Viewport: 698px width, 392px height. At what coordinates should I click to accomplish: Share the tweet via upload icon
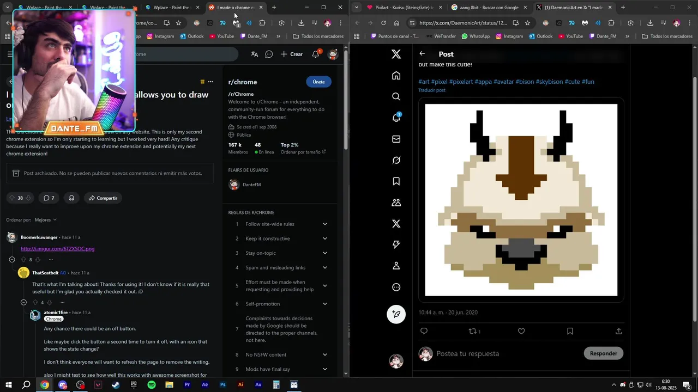coord(618,331)
